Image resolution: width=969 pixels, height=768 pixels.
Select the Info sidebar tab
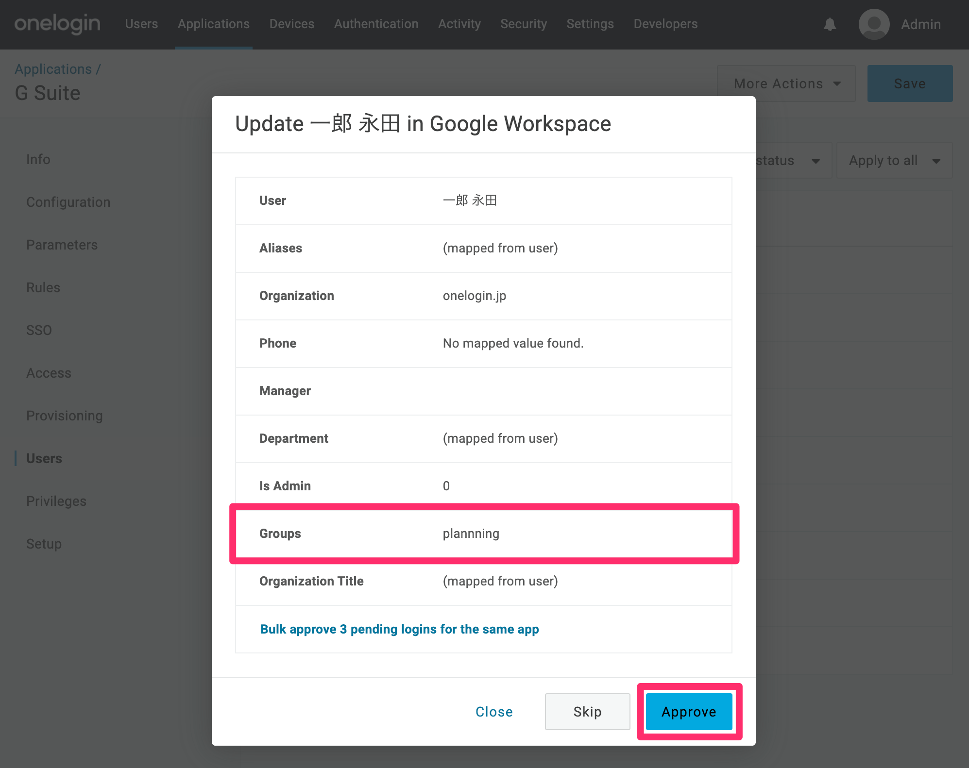tap(38, 159)
